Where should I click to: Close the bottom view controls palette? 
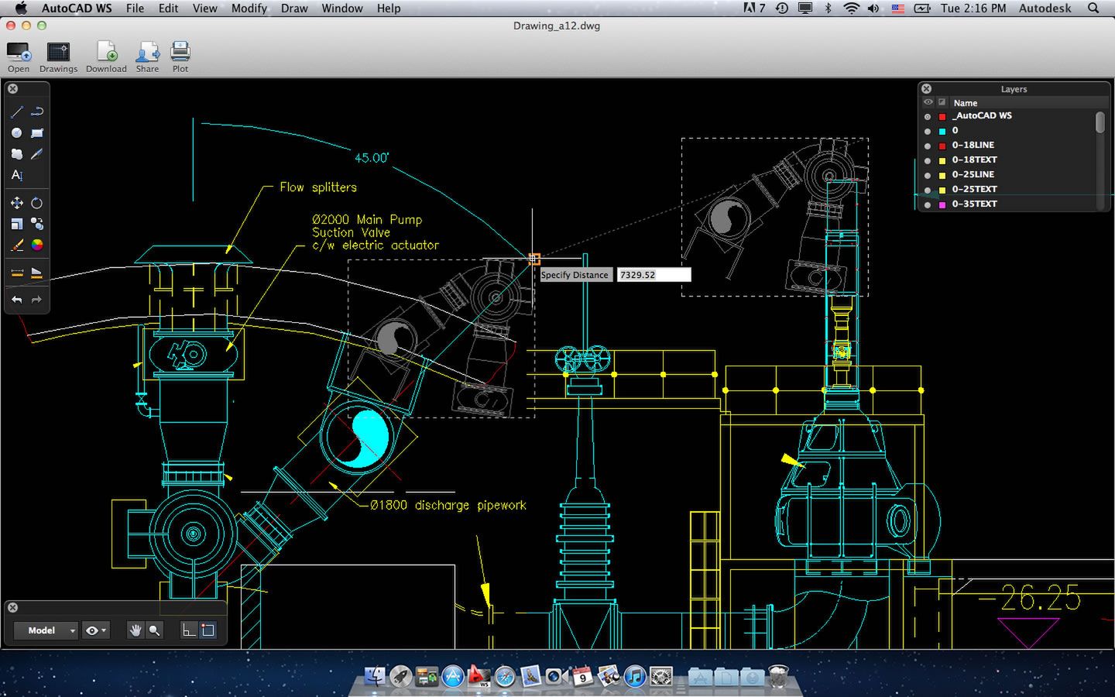tap(12, 608)
